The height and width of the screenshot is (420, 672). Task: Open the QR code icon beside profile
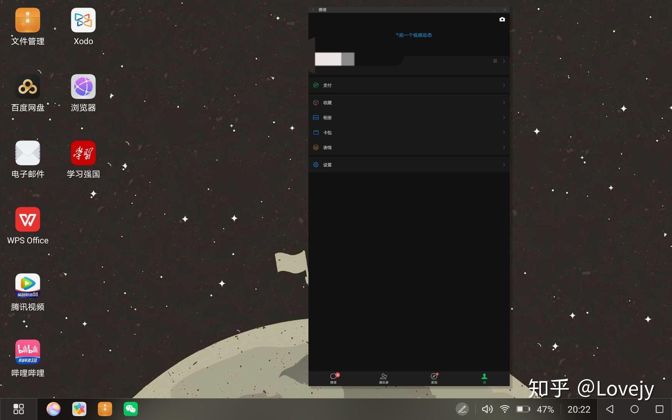coord(495,61)
